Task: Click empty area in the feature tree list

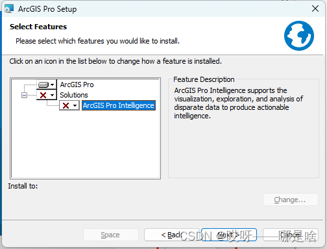Action: pyautogui.click(x=86, y=144)
